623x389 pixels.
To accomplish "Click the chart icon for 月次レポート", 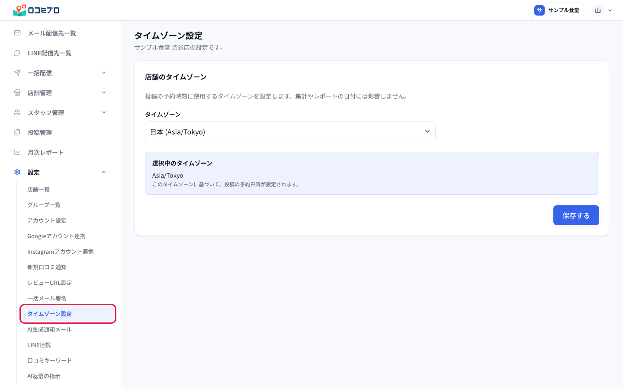I will [17, 152].
